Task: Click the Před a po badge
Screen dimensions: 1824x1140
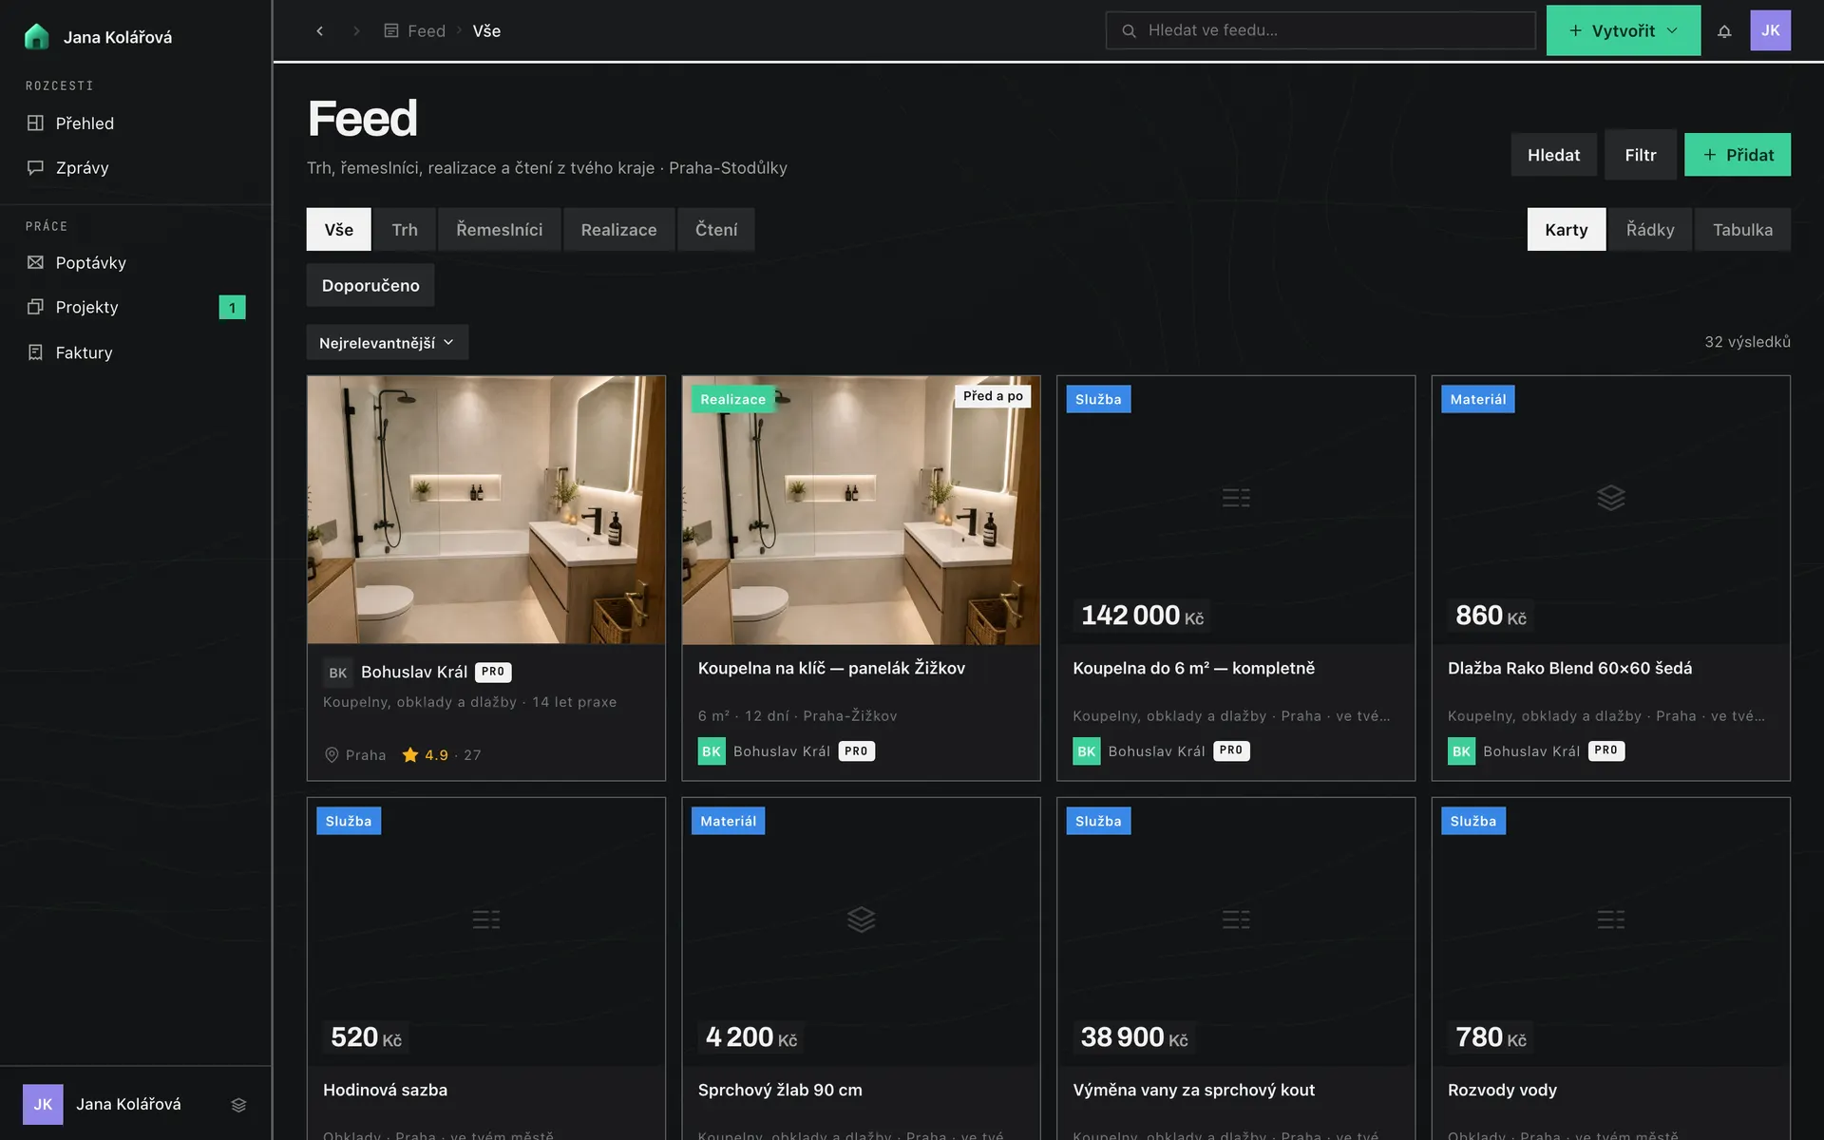Action: coord(993,396)
